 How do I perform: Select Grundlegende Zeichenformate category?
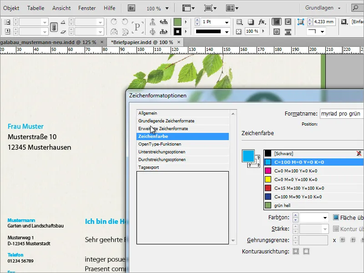coord(183,121)
